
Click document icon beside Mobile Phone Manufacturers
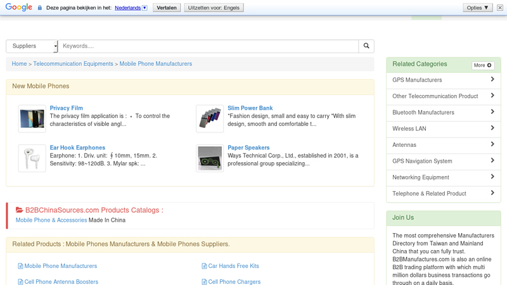20,266
